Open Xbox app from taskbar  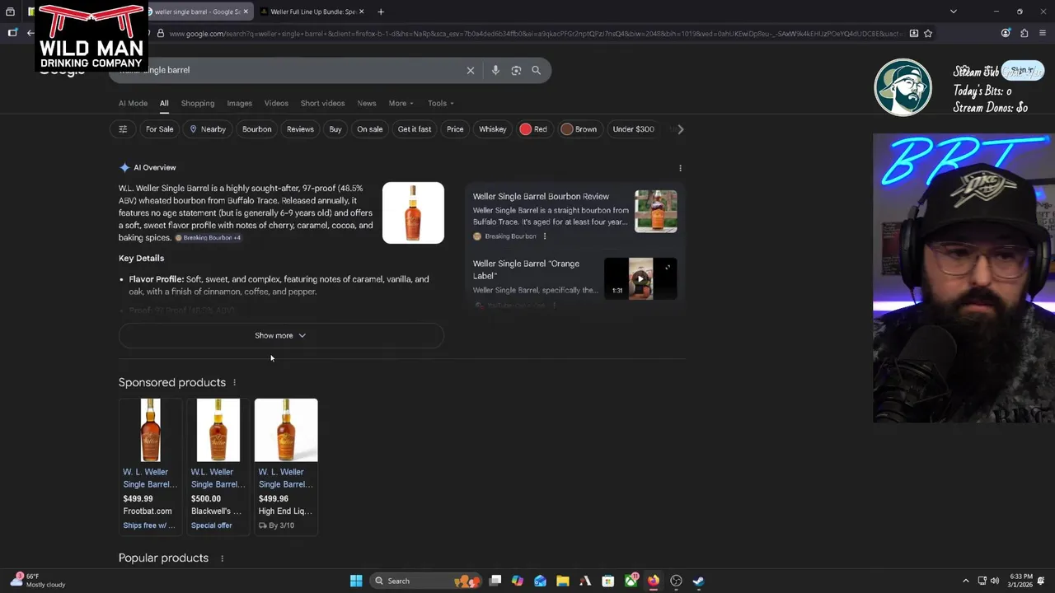pyautogui.click(x=631, y=581)
